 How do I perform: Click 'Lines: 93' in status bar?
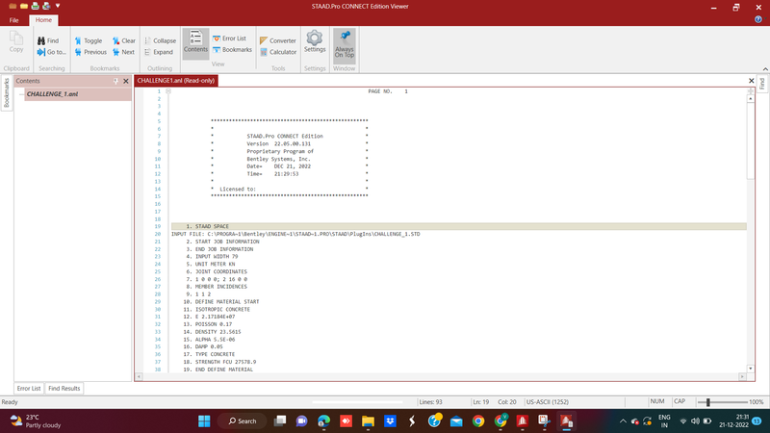click(430, 402)
